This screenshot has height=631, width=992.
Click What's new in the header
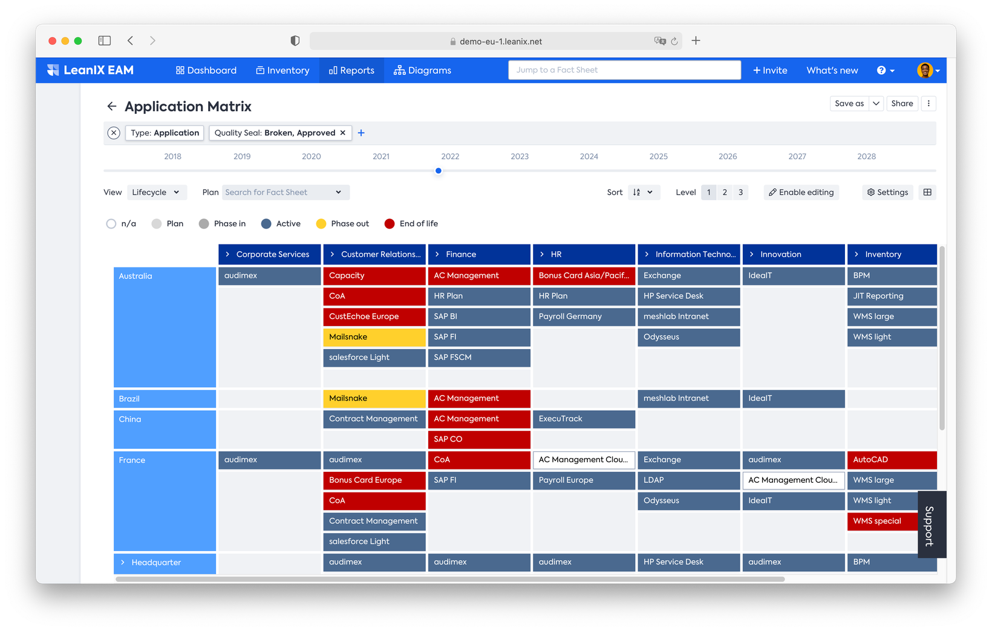click(x=832, y=70)
